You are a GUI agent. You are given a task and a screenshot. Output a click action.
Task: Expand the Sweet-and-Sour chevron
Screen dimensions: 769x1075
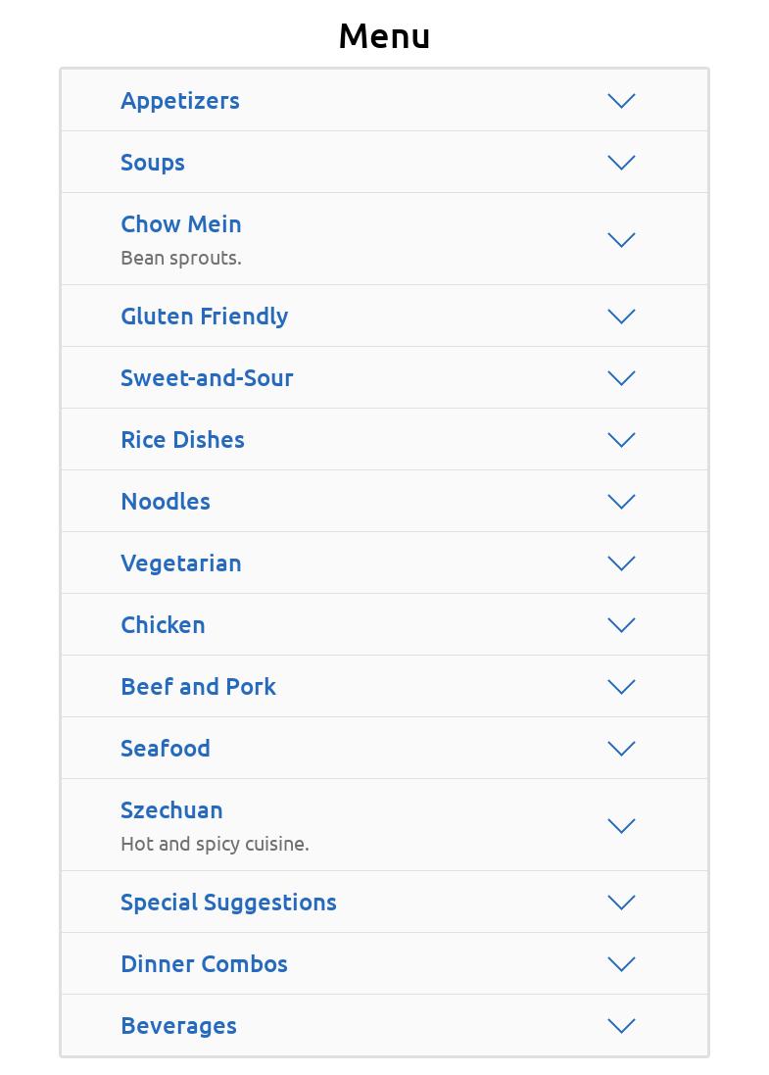tap(621, 378)
